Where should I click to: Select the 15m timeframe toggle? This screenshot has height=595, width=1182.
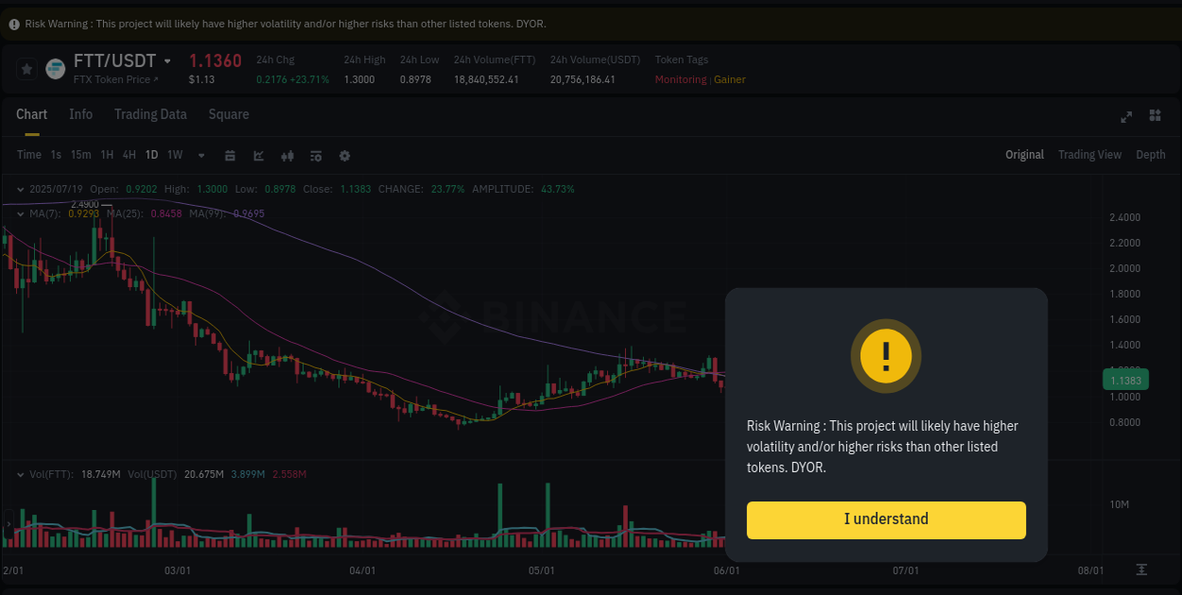(80, 155)
